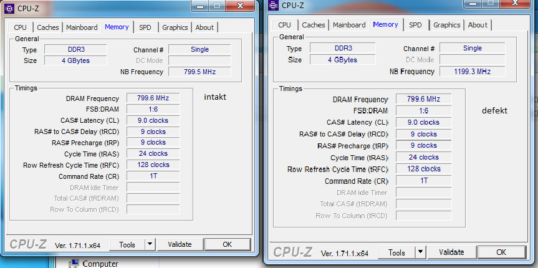Click OK button in right CPU-Z window
The height and width of the screenshot is (268, 538).
(501, 252)
